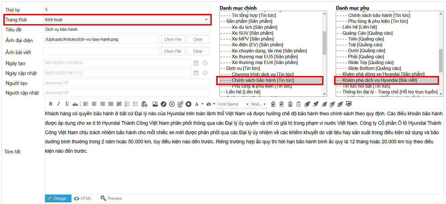The height and width of the screenshot is (204, 446).
Task: Insert a bulleted list
Action: 135,104
